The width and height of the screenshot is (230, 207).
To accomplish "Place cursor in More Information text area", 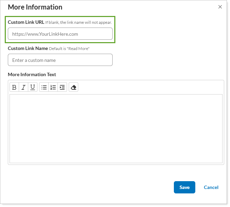I will point(116,128).
